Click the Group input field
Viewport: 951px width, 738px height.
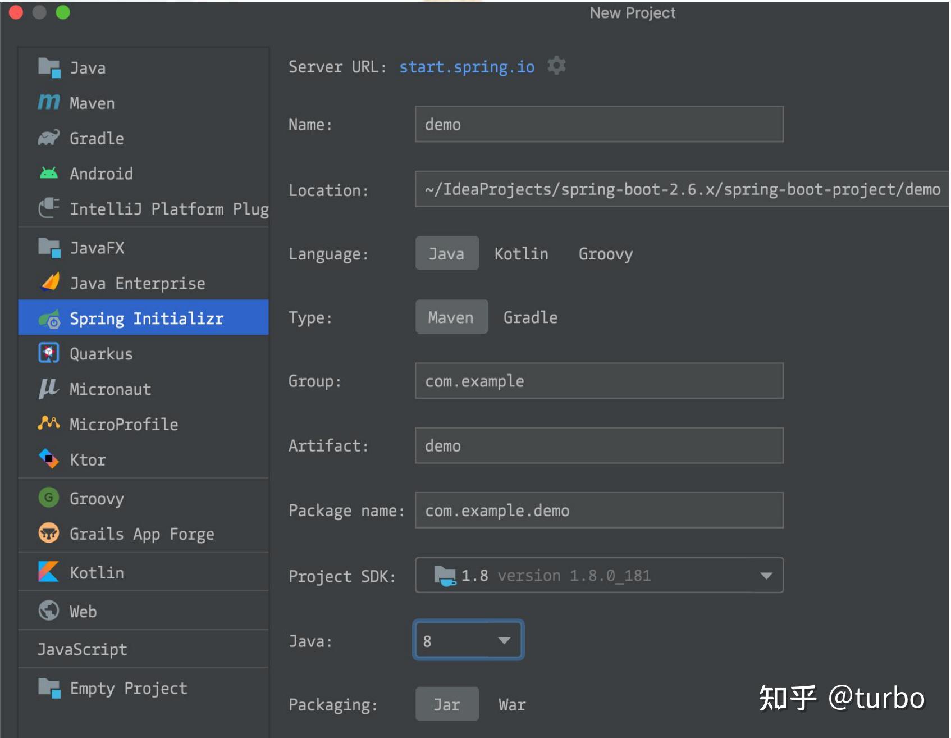(598, 381)
